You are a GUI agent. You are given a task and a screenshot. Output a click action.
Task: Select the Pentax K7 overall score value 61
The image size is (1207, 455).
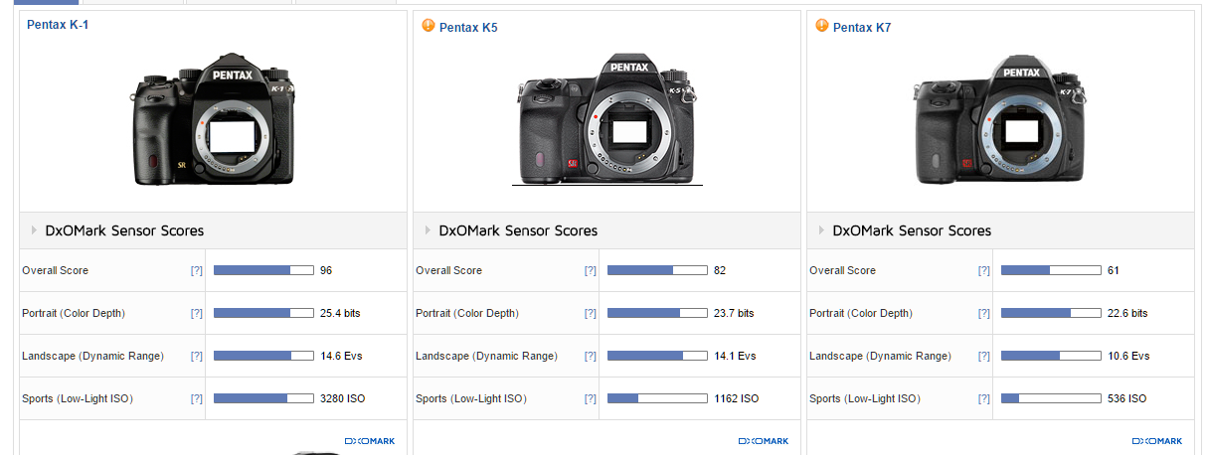pos(1114,271)
